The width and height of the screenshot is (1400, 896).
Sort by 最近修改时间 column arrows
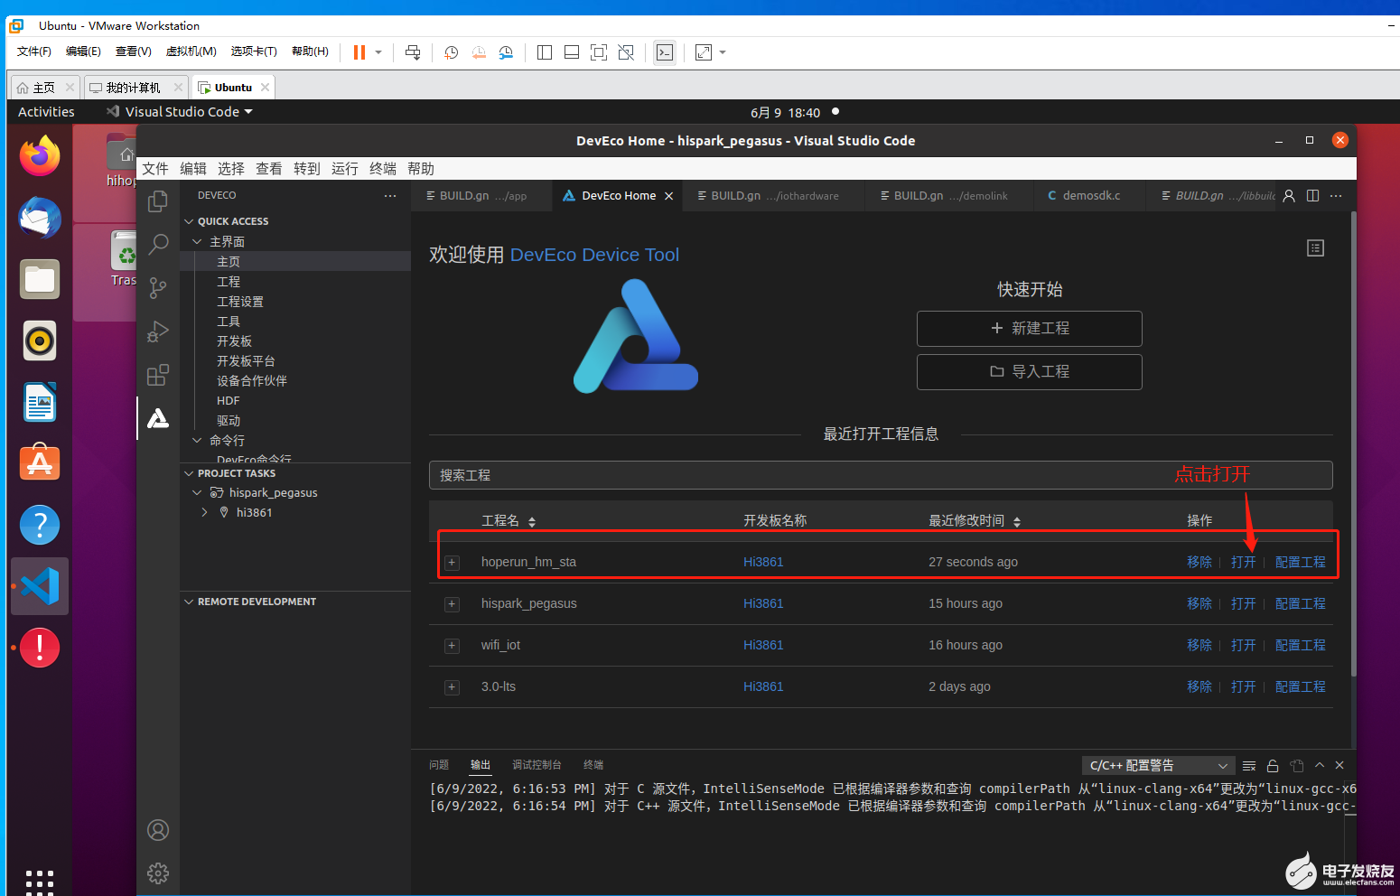point(1017,522)
